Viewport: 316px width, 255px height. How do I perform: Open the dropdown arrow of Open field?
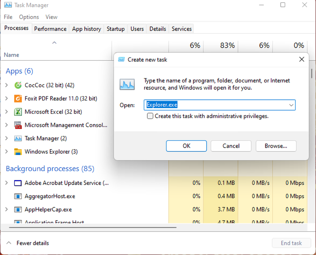pyautogui.click(x=291, y=105)
